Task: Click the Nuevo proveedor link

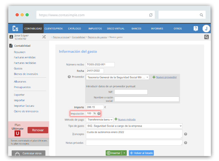Action: pos(166,77)
